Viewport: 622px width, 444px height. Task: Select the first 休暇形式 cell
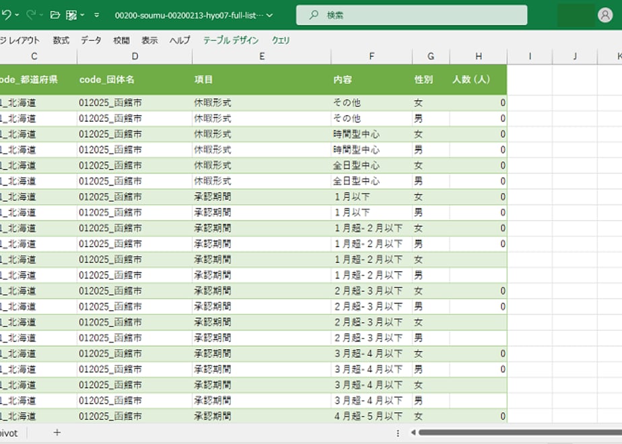tap(262, 103)
